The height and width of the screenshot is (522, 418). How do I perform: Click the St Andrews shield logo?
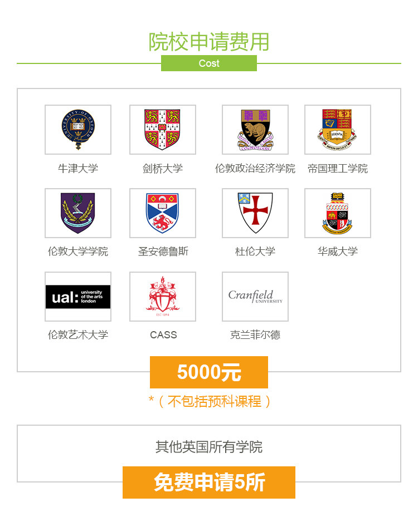(x=163, y=213)
